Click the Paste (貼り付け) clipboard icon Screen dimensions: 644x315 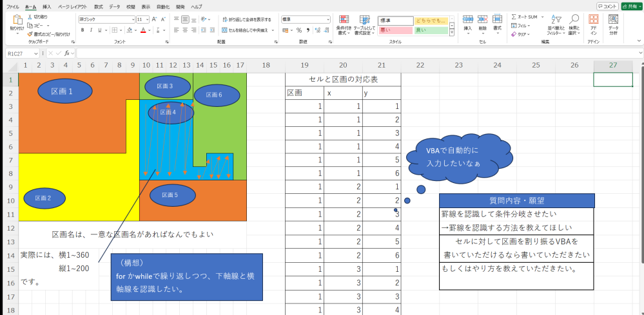[17, 20]
